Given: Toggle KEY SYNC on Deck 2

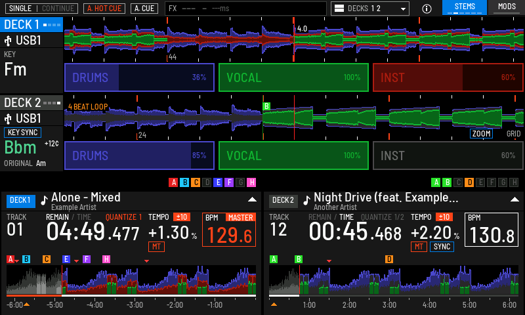Looking at the screenshot, I should pyautogui.click(x=22, y=133).
